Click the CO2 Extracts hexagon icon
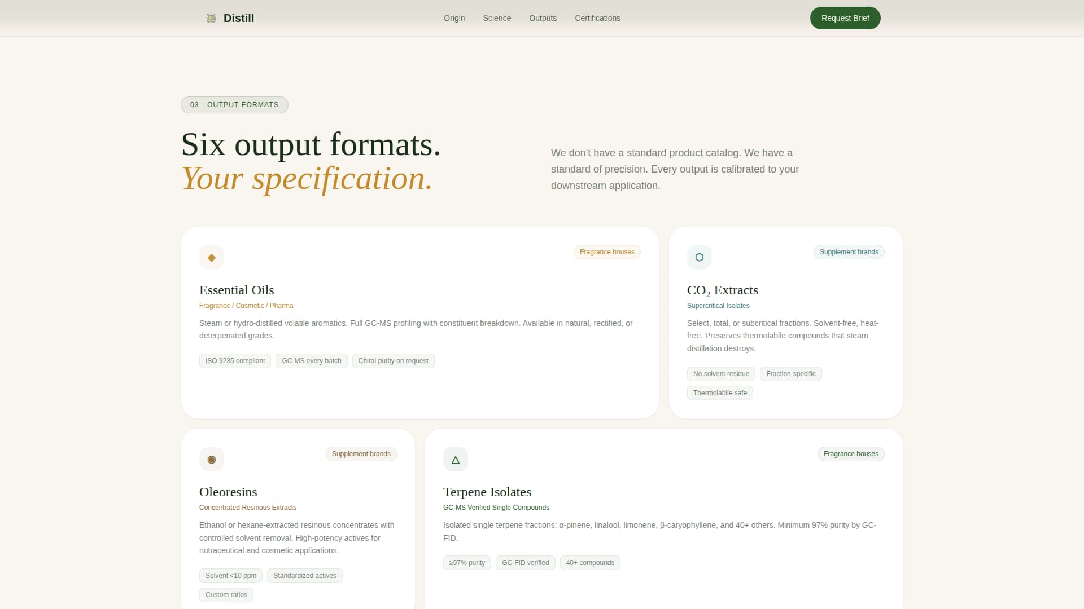1084x609 pixels. coord(699,257)
